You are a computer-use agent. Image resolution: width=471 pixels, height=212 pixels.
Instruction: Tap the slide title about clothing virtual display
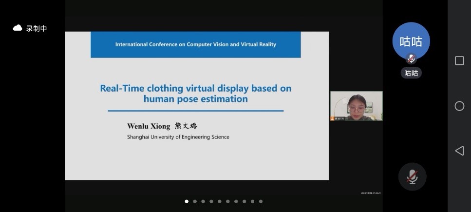pos(195,94)
